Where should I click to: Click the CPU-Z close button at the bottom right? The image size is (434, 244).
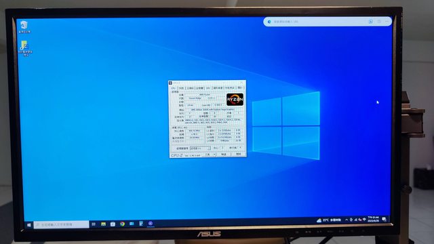click(238, 154)
